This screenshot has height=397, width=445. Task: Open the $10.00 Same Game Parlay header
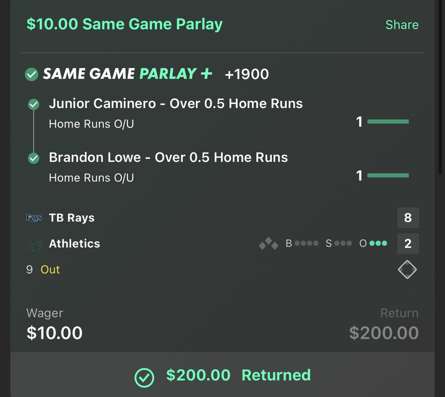[x=125, y=24]
